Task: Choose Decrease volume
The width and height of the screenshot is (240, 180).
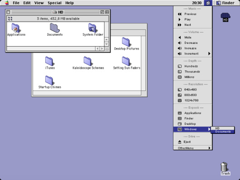Action: tap(193, 43)
